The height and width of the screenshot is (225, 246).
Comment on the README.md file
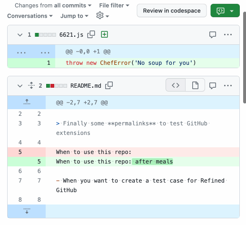pos(213,85)
